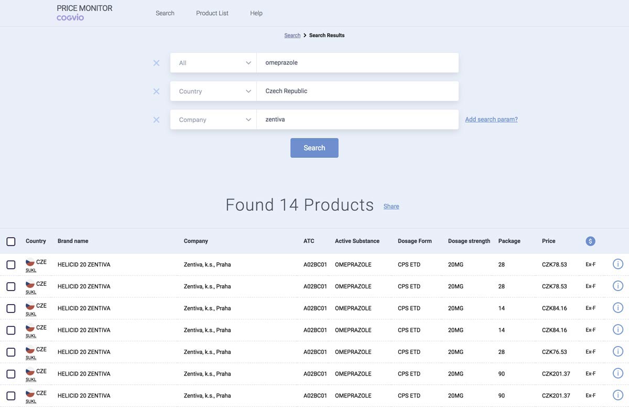Remove the omeprazole search parameter with X
This screenshot has width=629, height=409.
[156, 63]
